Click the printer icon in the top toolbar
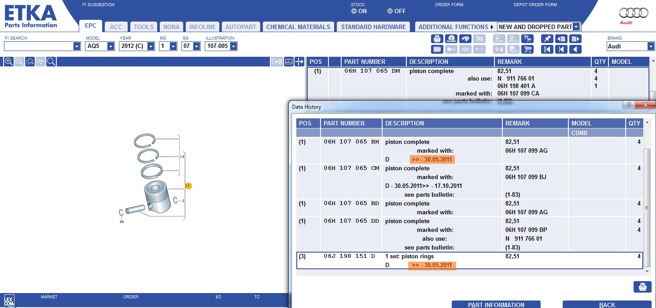Image resolution: width=656 pixels, height=308 pixels. (437, 39)
